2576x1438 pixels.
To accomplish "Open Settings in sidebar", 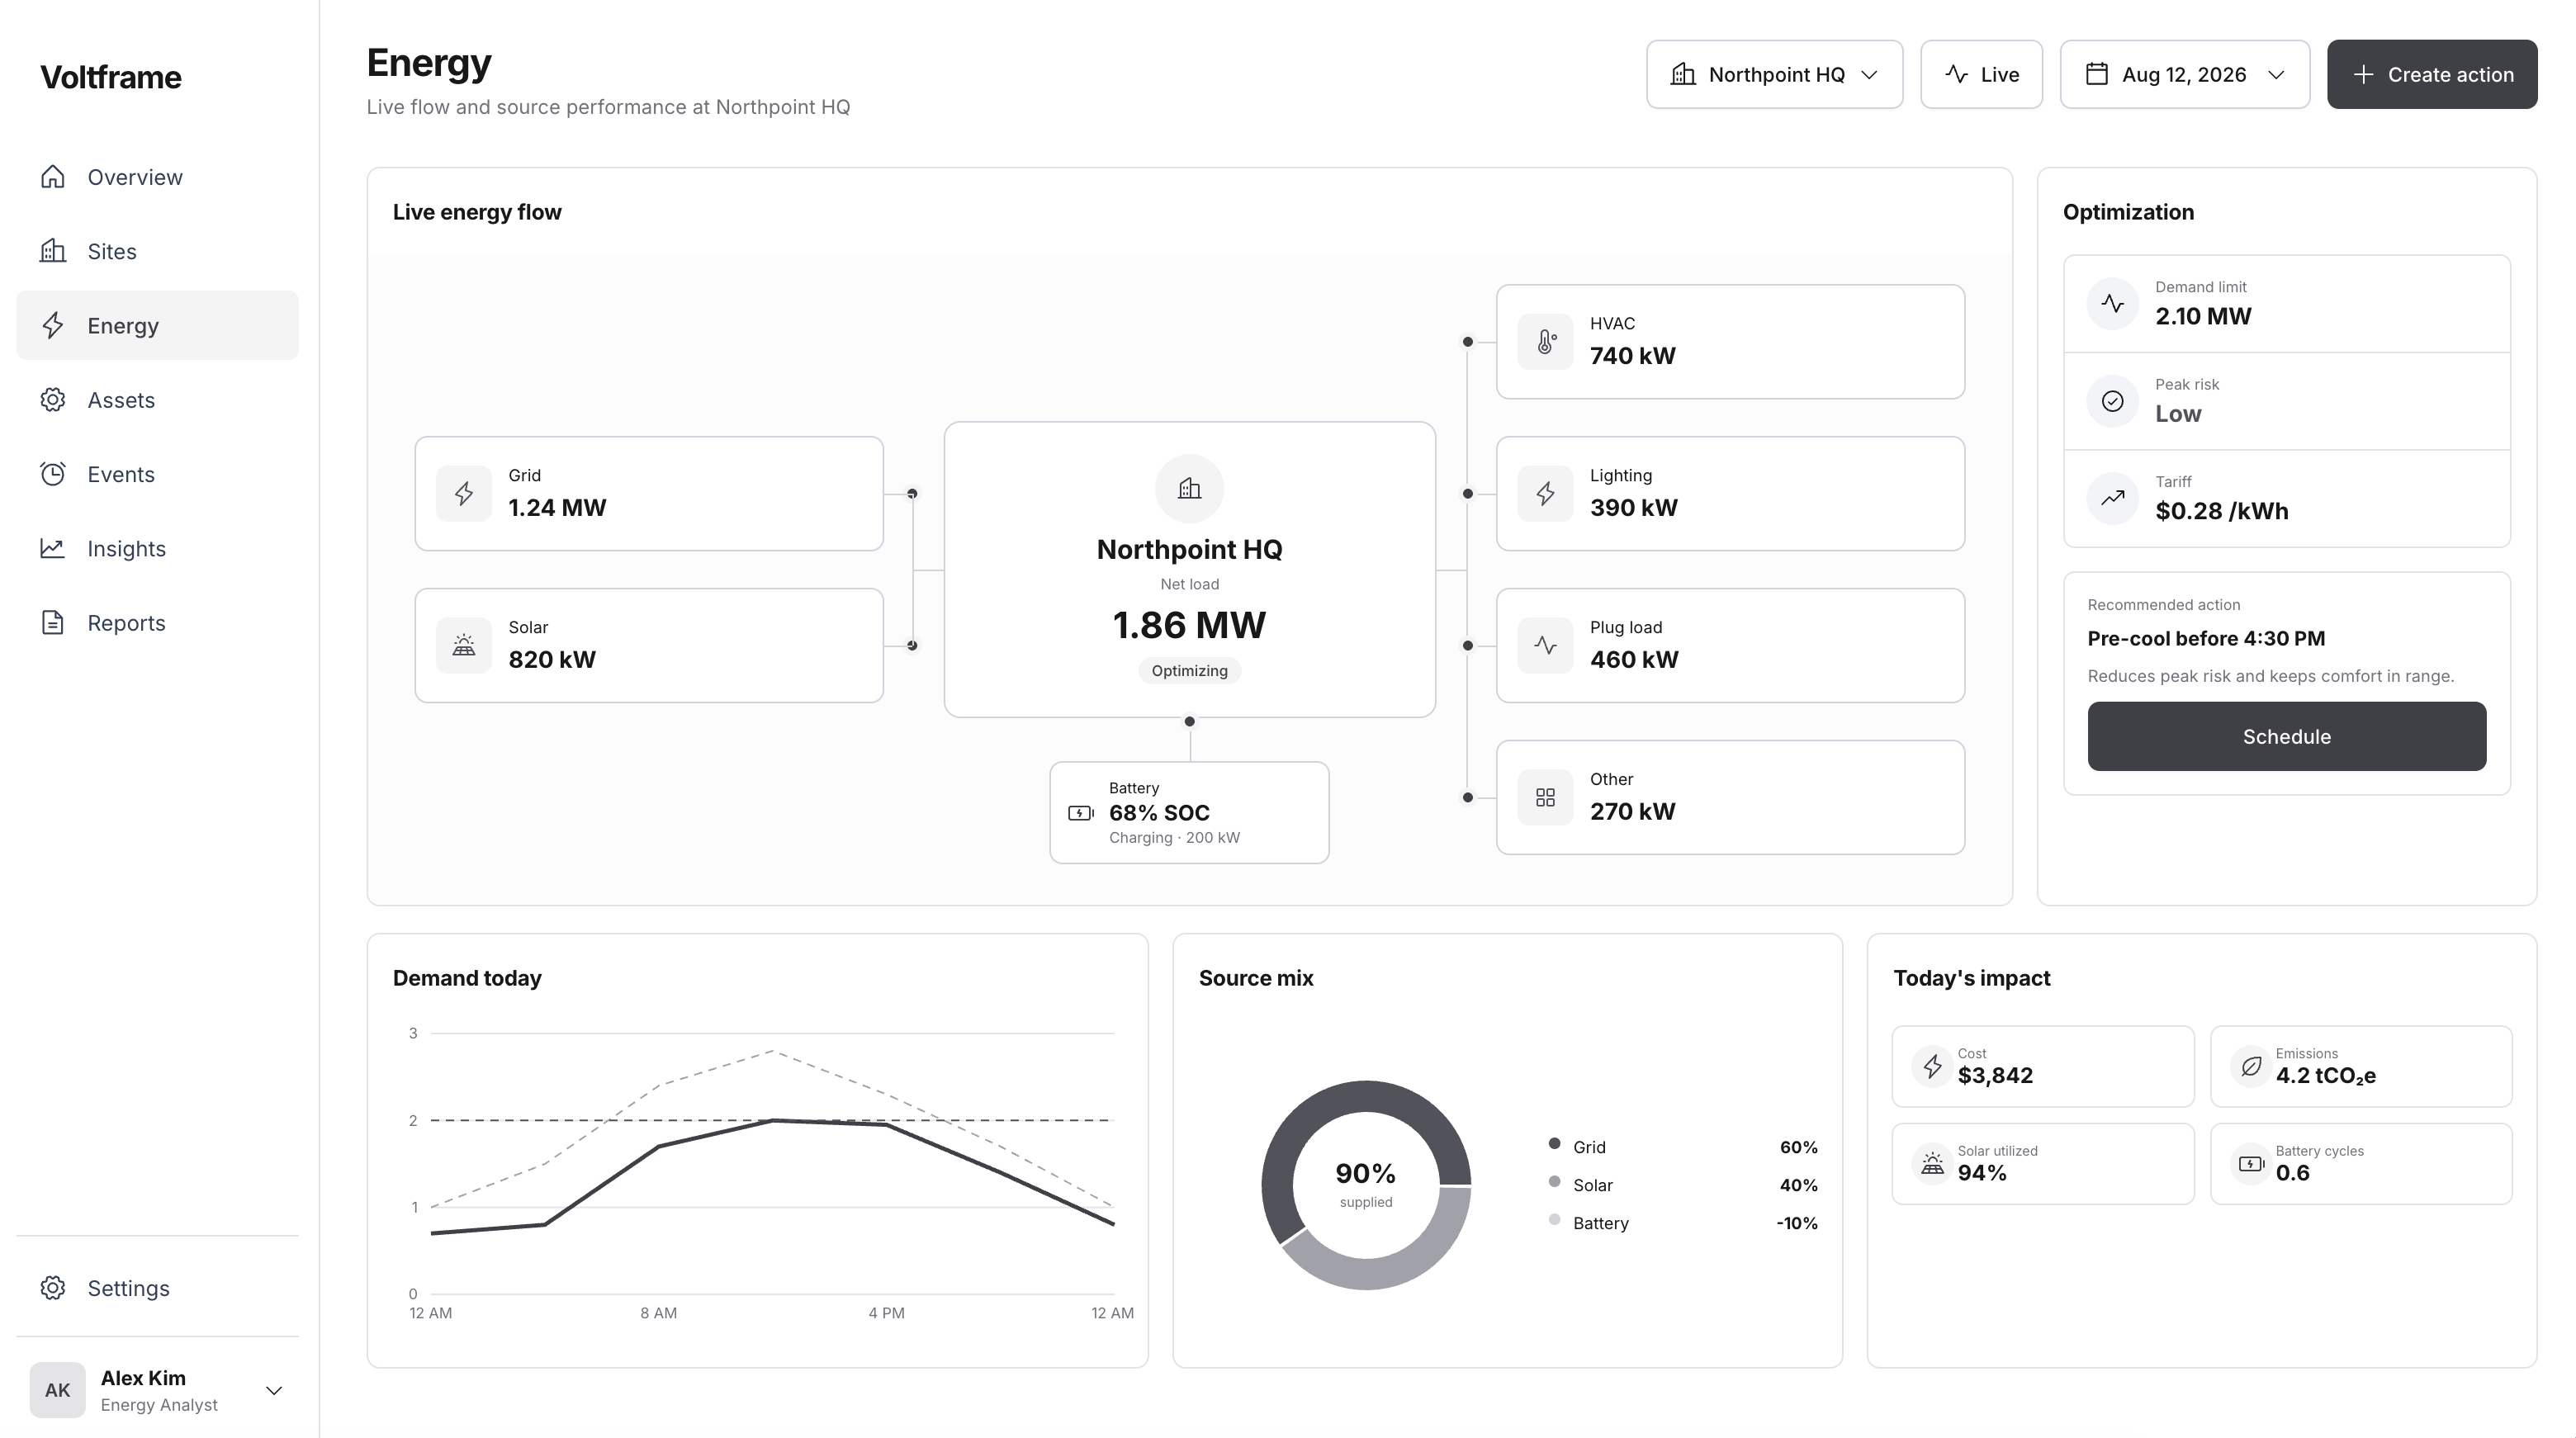I will pos(157,1288).
